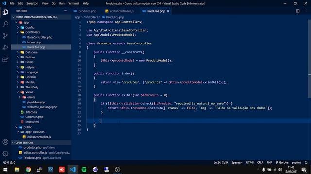Open the Go menu

(54, 3)
